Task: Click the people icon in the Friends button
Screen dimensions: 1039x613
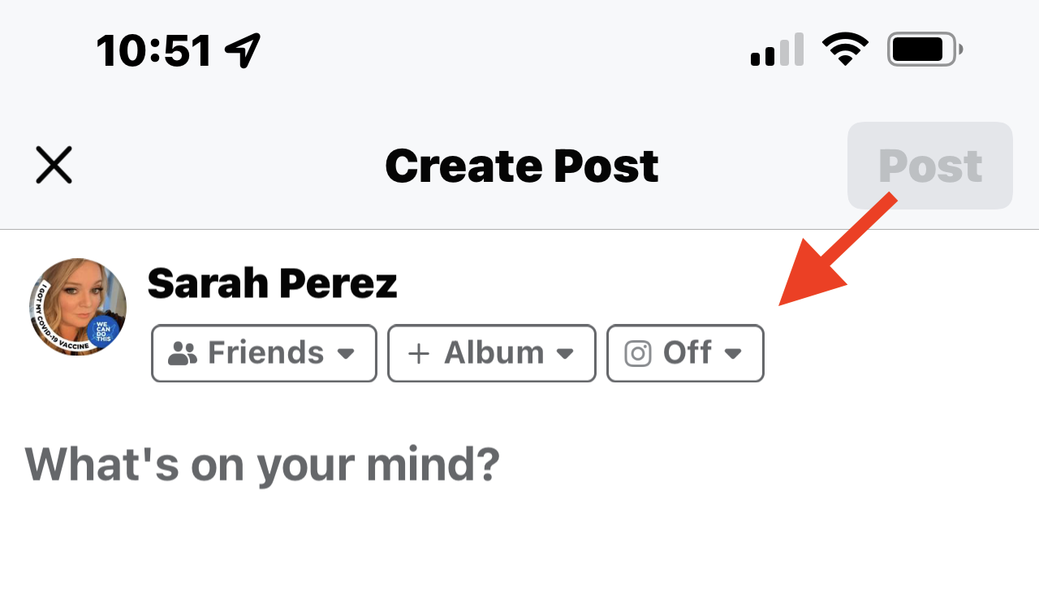Action: (x=183, y=353)
